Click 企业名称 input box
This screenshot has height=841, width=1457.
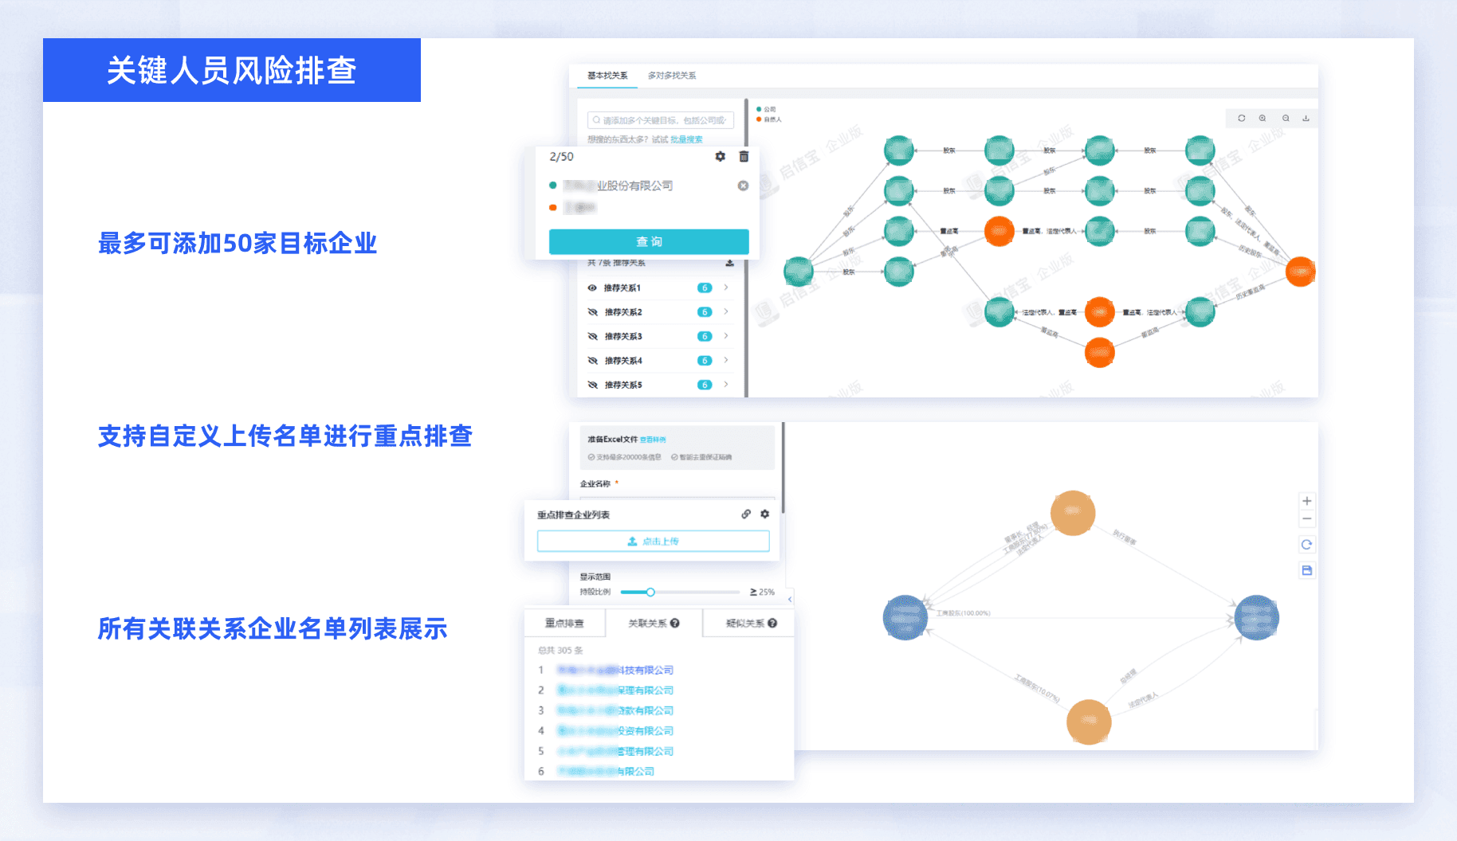click(x=677, y=499)
